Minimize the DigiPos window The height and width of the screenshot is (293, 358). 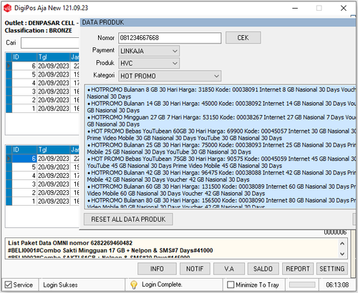(x=295, y=9)
